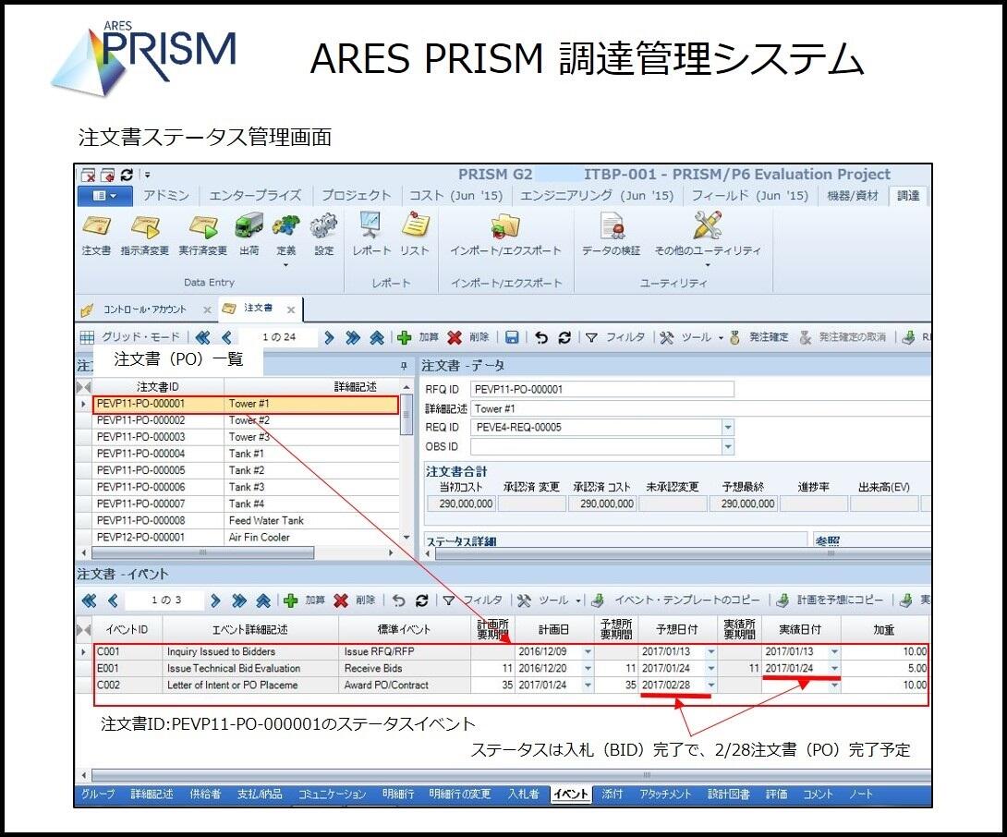1007x837 pixels.
Task: Open the 定義 ribbon icon
Action: coord(285,239)
